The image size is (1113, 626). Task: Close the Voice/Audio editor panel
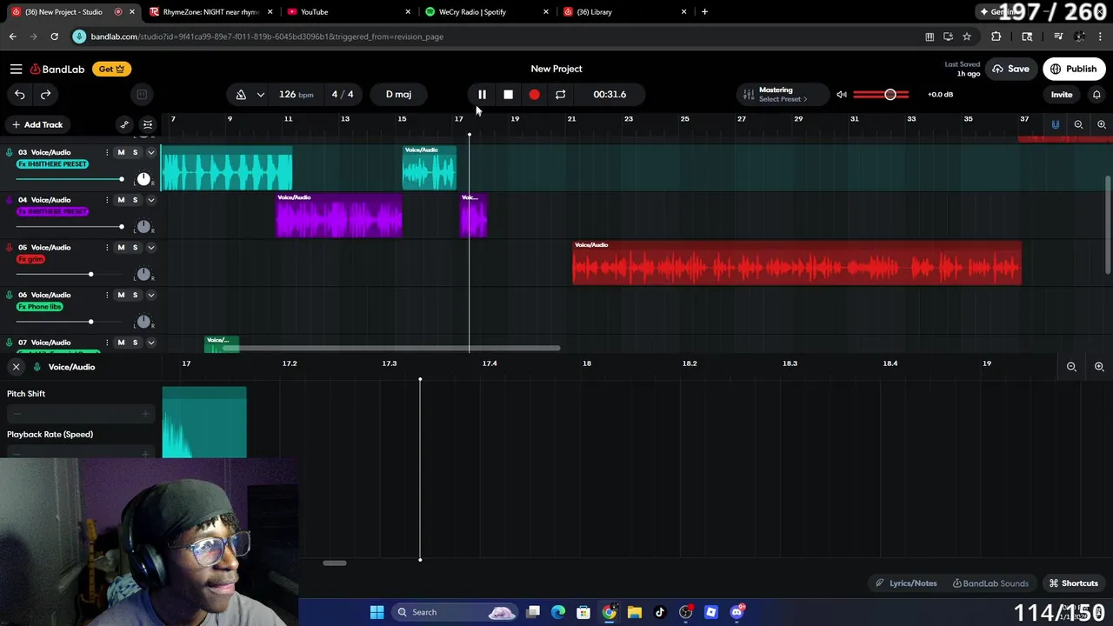tap(16, 367)
